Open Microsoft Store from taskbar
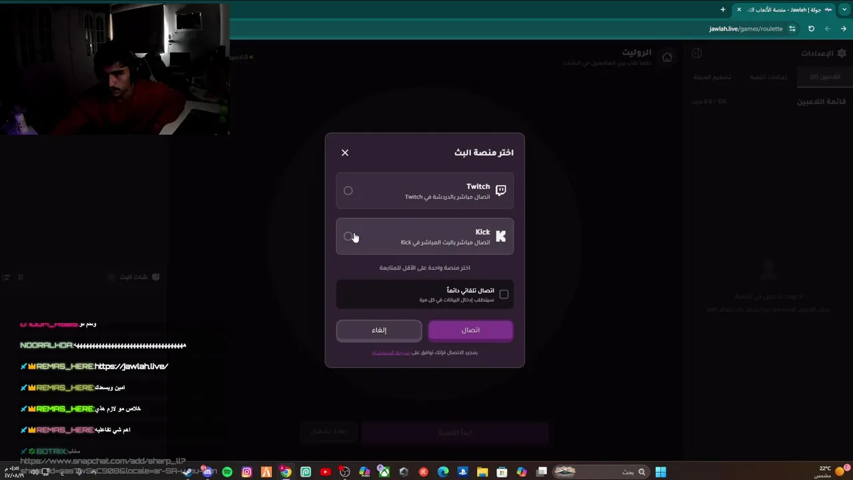 click(502, 472)
